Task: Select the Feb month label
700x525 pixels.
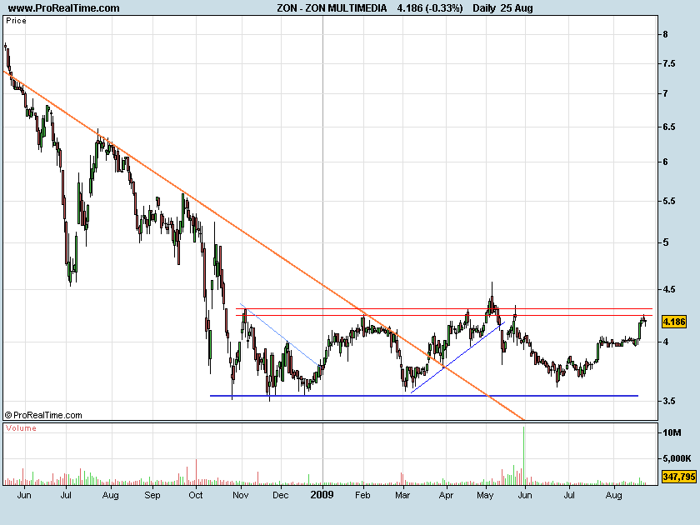Action: point(362,495)
